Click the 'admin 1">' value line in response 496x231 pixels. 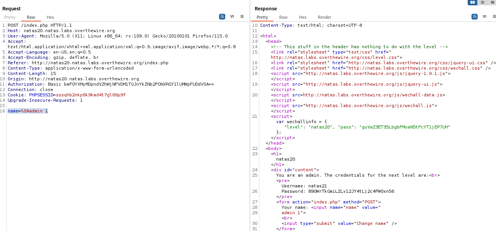click(x=293, y=213)
